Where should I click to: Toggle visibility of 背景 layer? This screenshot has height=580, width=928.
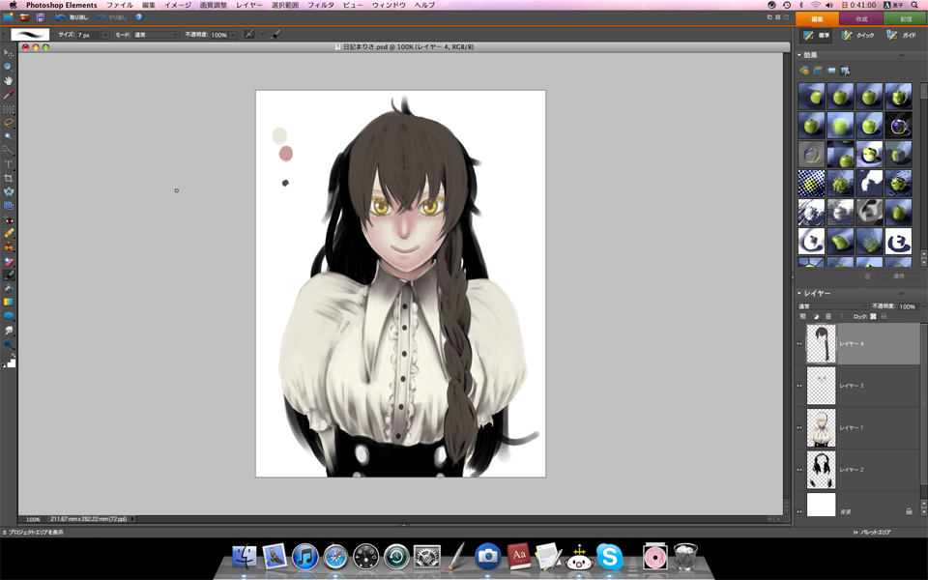(799, 512)
